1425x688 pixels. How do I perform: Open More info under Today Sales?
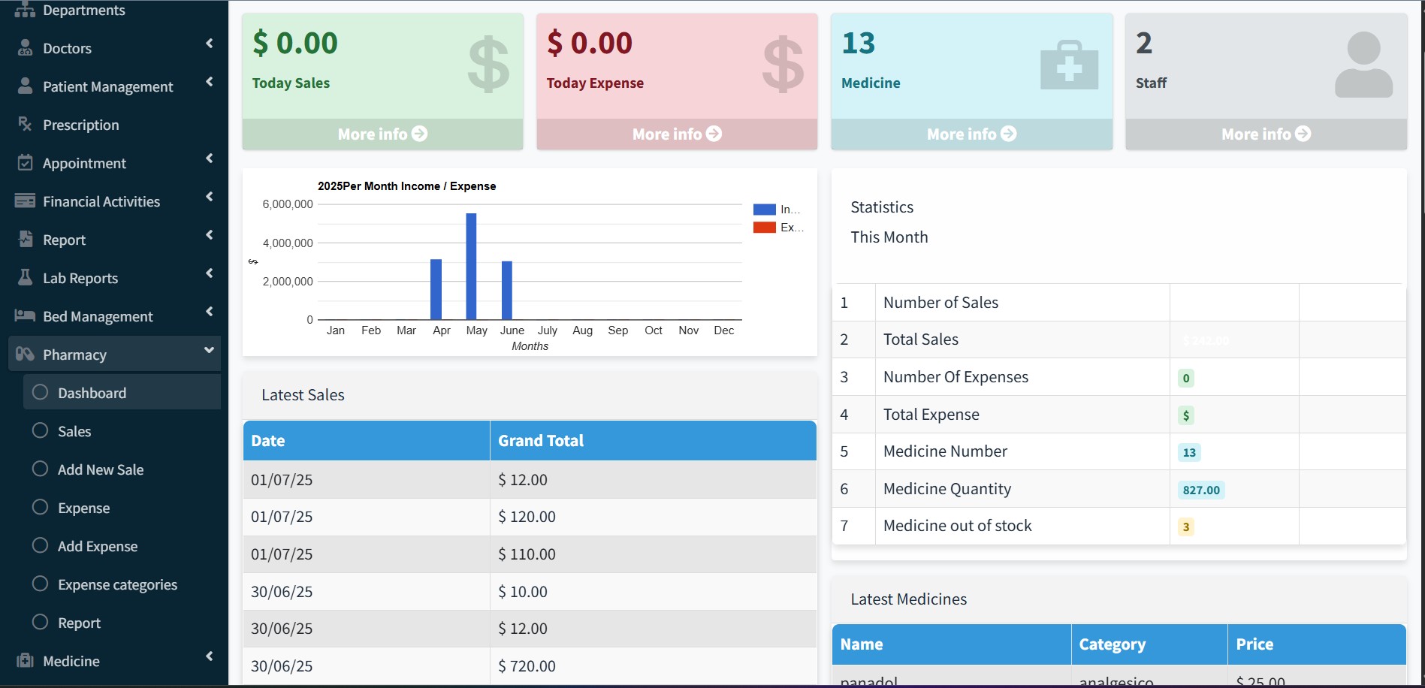[x=382, y=134]
